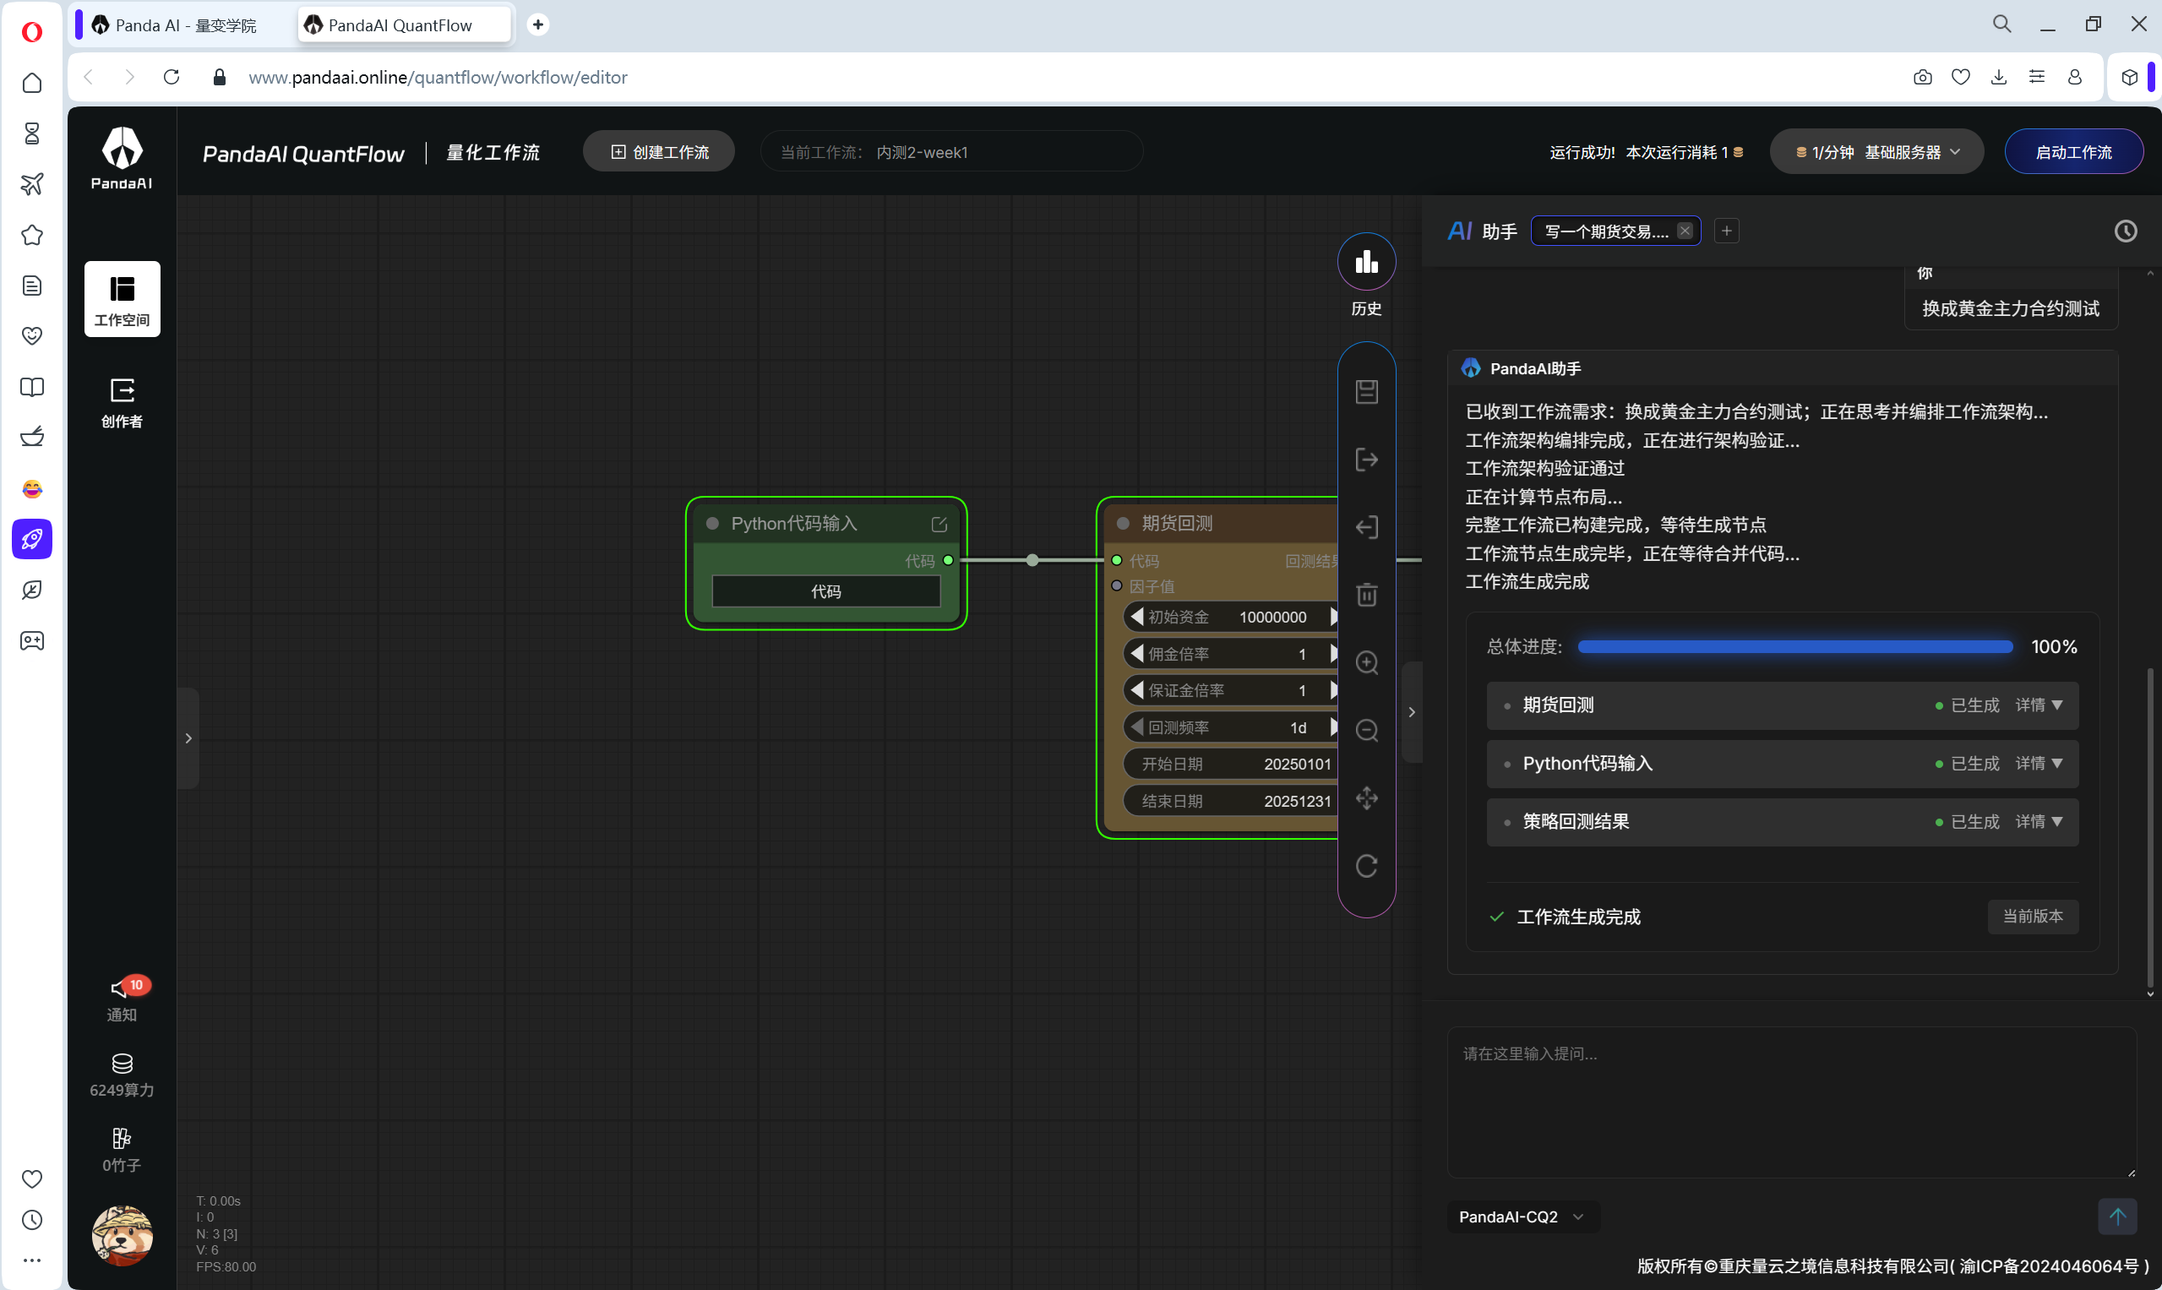2162x1290 pixels.
Task: Open the gamepad icon in Opera sidebar
Action: (x=32, y=640)
